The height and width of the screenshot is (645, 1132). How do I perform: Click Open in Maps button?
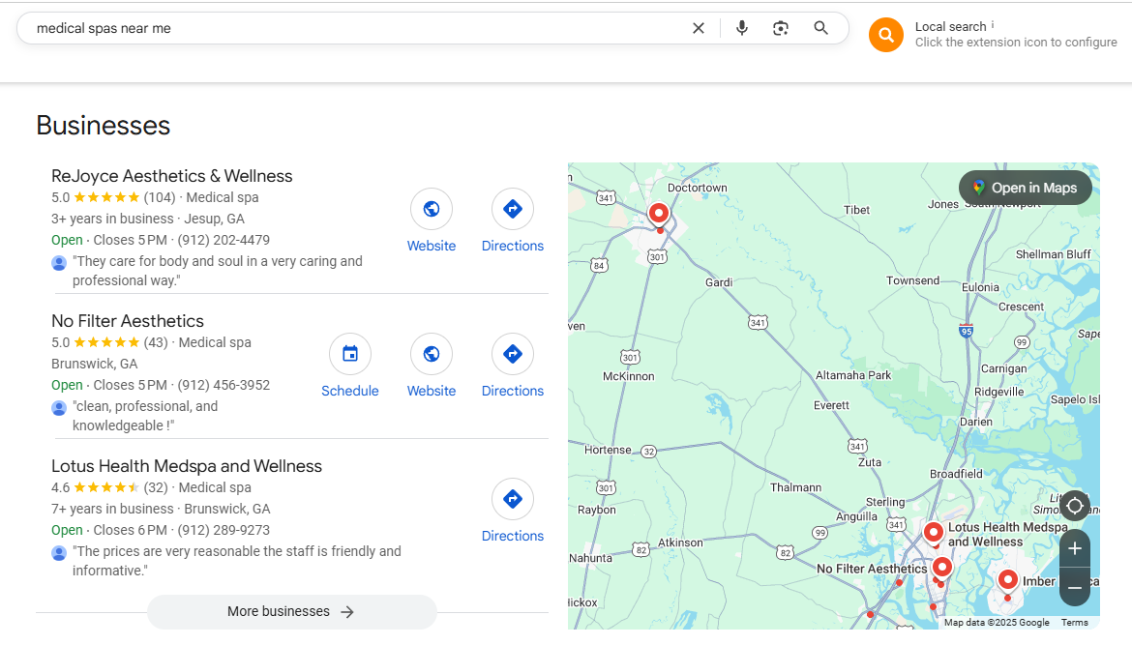[x=1025, y=188]
